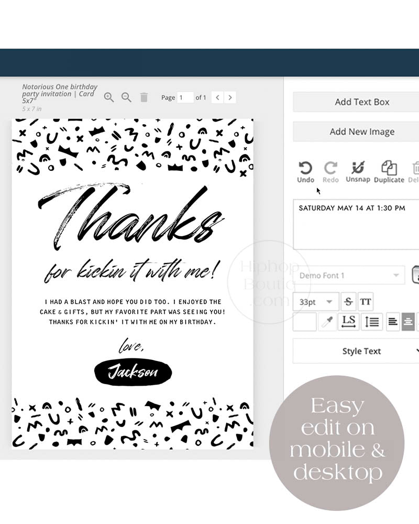Undo the last edit
The width and height of the screenshot is (419, 524).
(305, 172)
